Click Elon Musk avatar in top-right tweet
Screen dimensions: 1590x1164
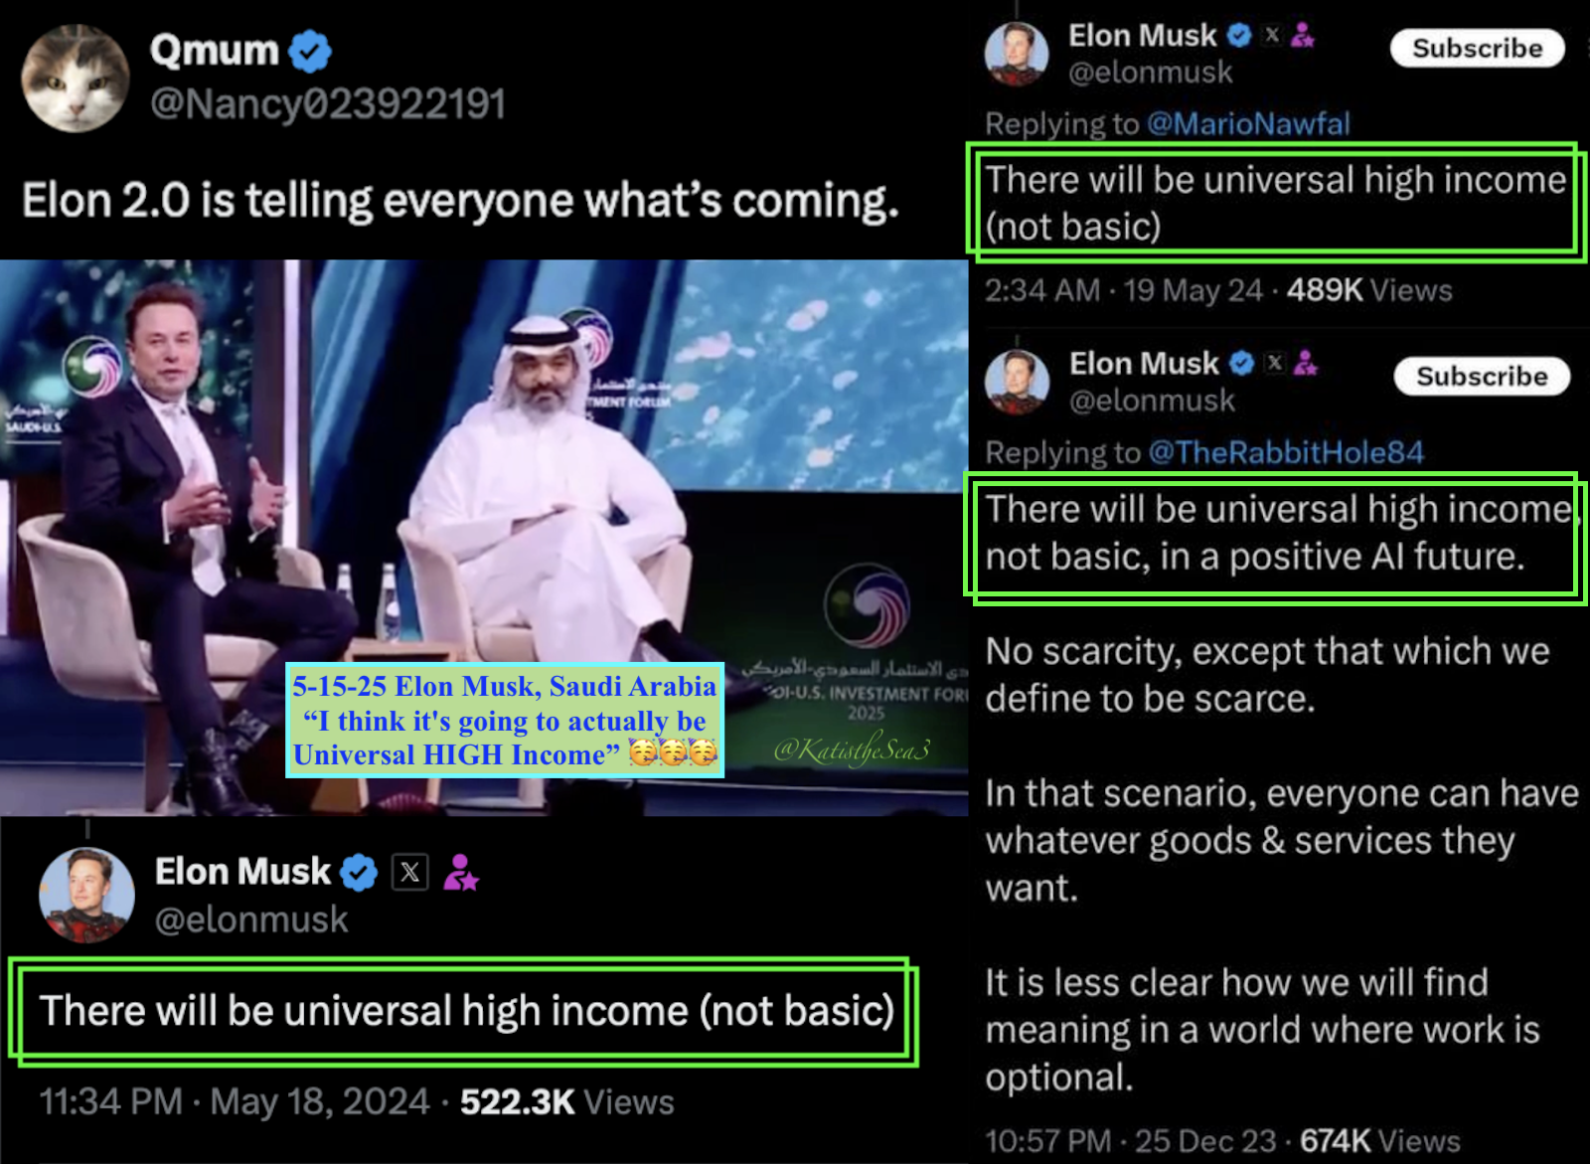(1017, 54)
